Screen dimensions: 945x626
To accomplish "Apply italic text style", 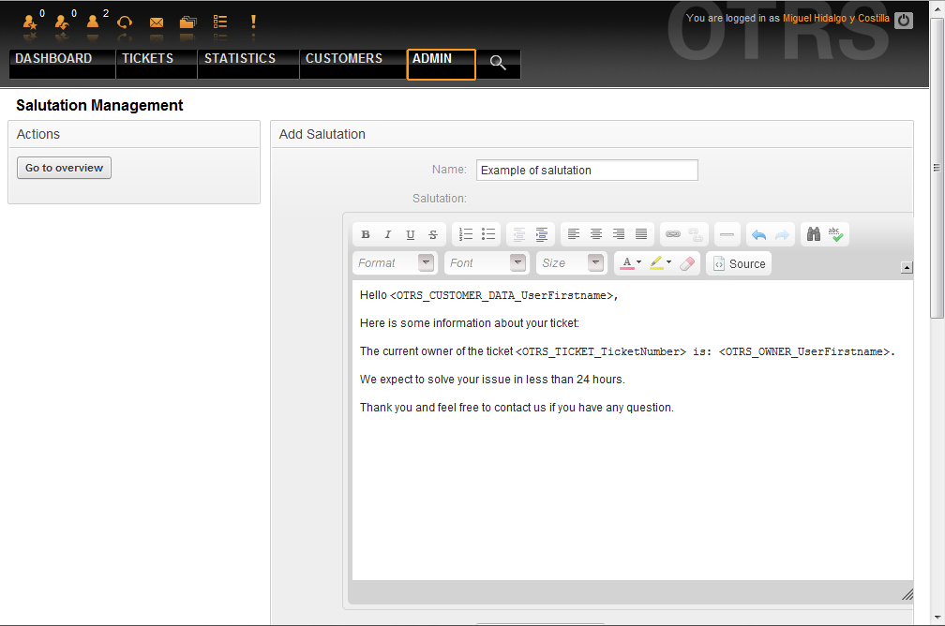I will tap(387, 234).
